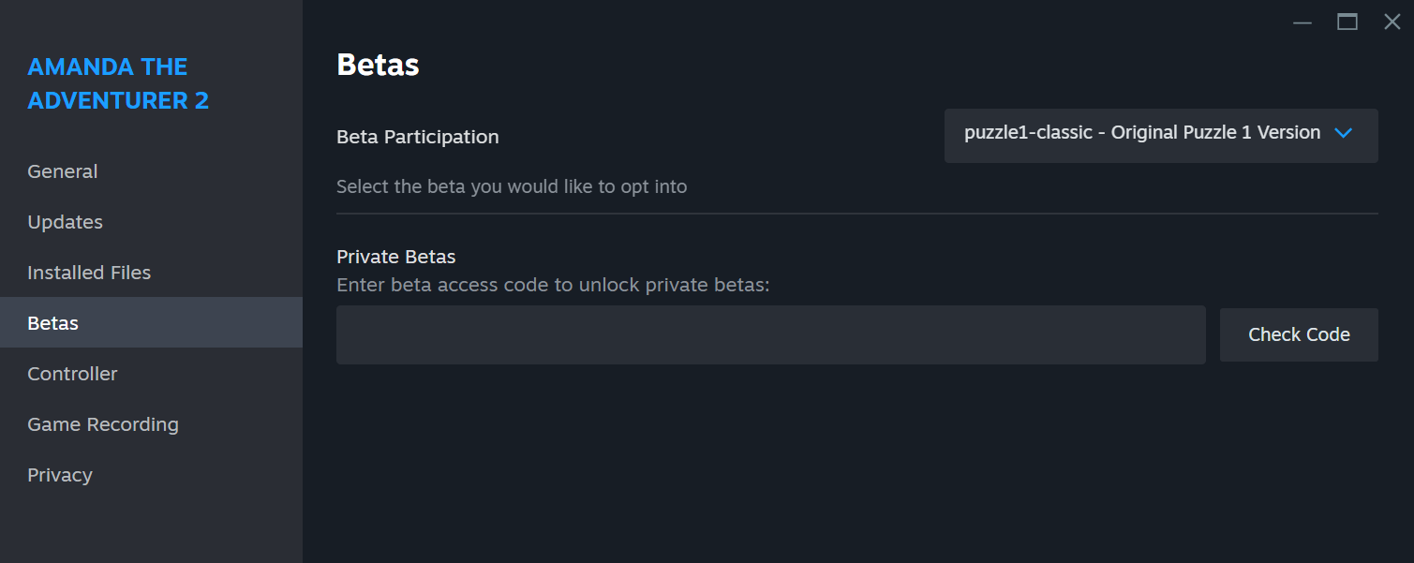This screenshot has height=563, width=1414.
Task: Click the Betas page heading
Action: pos(378,65)
